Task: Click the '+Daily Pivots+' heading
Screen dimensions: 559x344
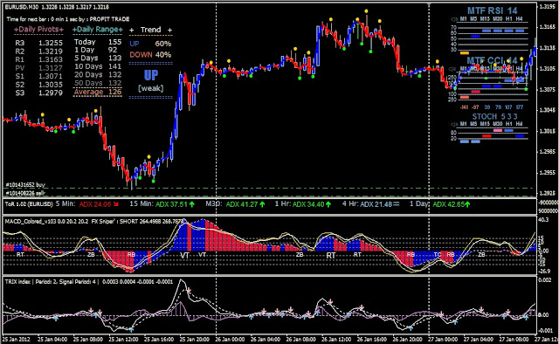Action: click(x=38, y=29)
